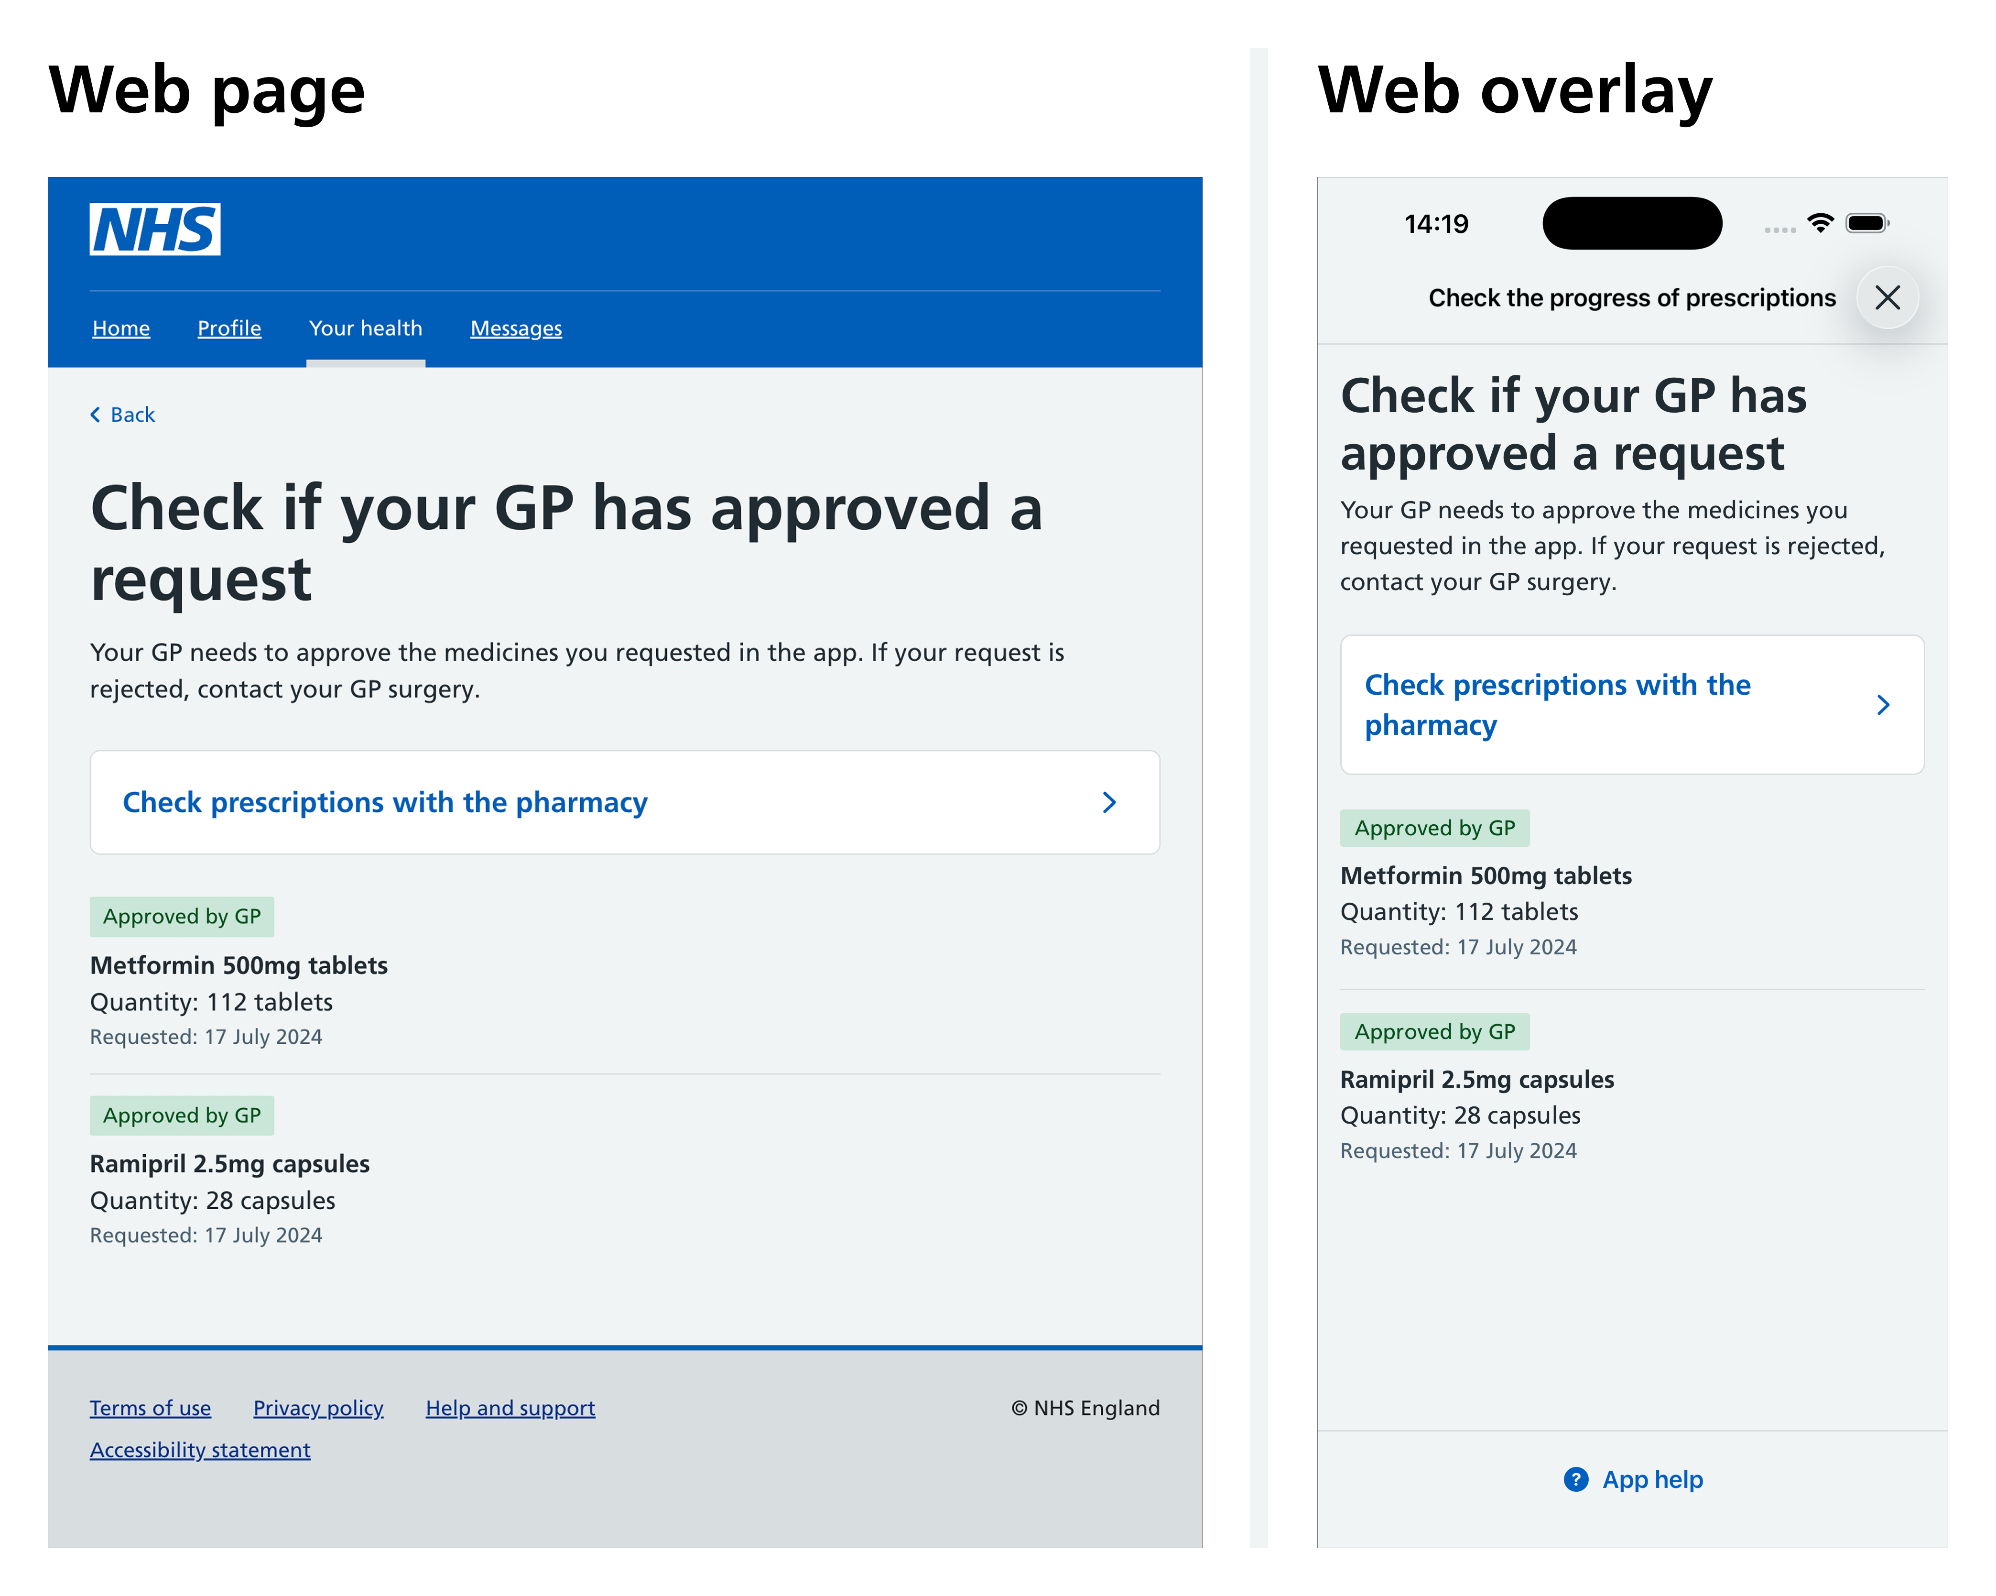1996x1596 pixels.
Task: Click the chevron on overlay pharmacy card
Action: point(1883,705)
